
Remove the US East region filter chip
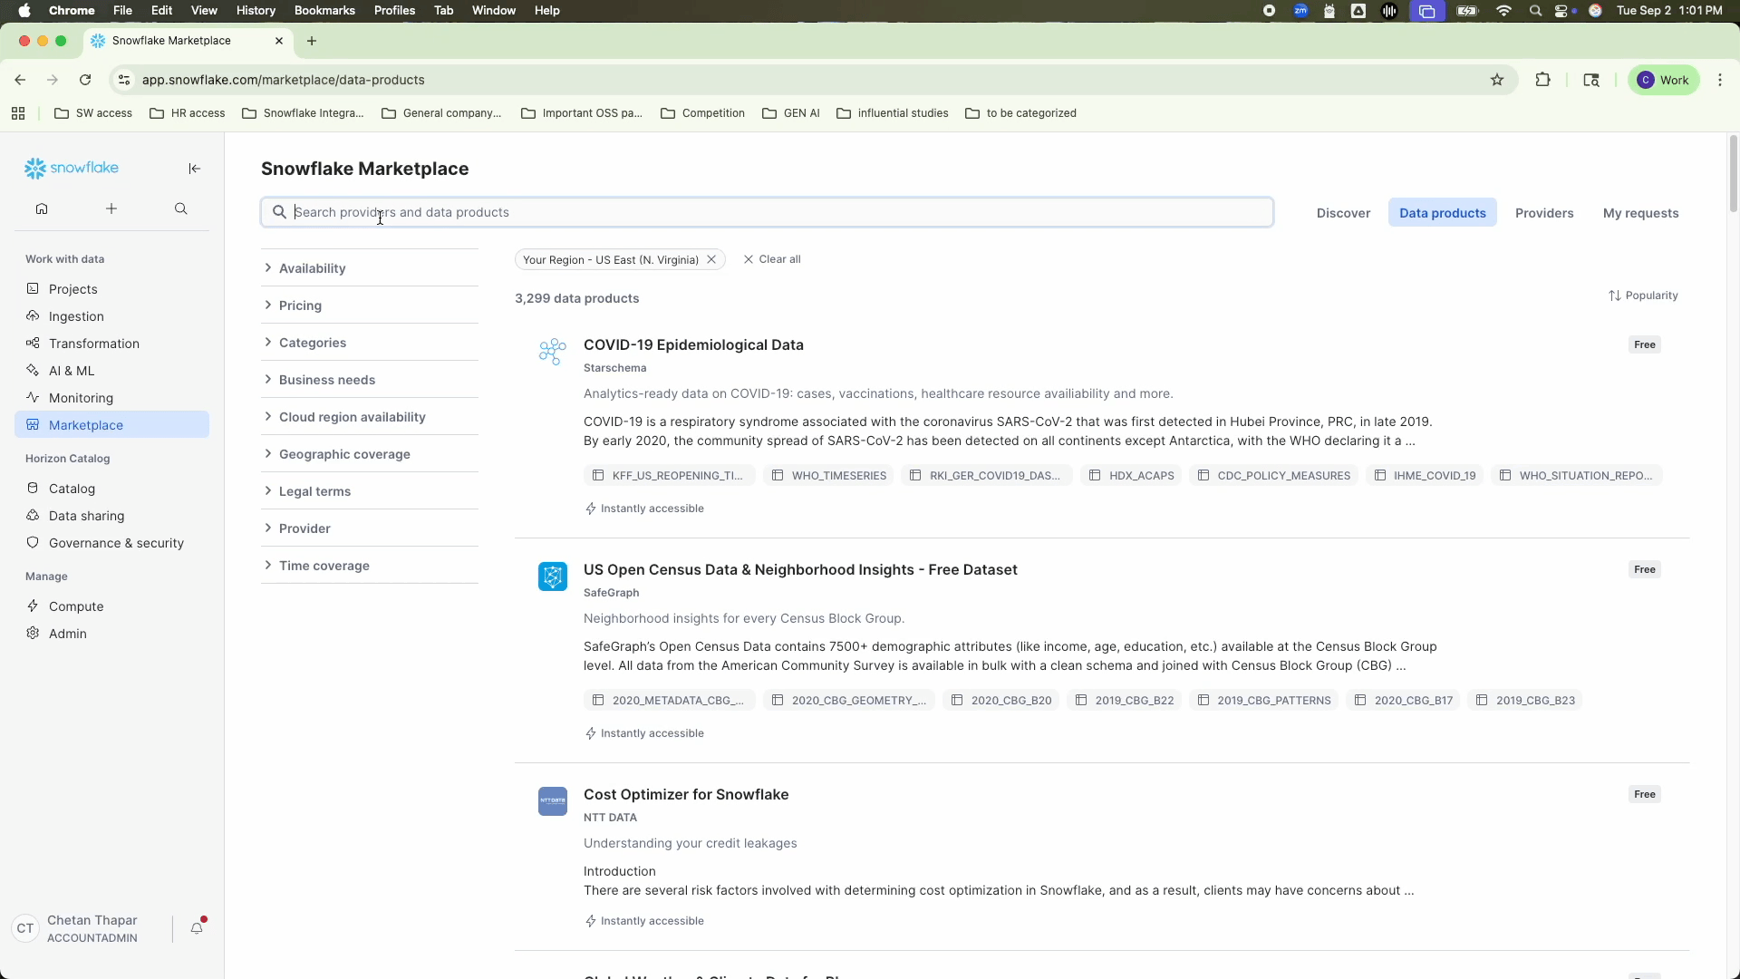(711, 260)
